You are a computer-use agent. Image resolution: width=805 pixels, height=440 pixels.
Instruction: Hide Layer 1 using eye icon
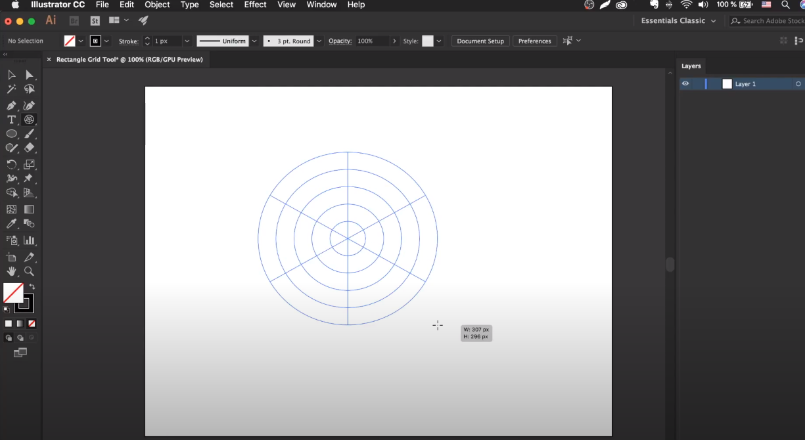685,84
